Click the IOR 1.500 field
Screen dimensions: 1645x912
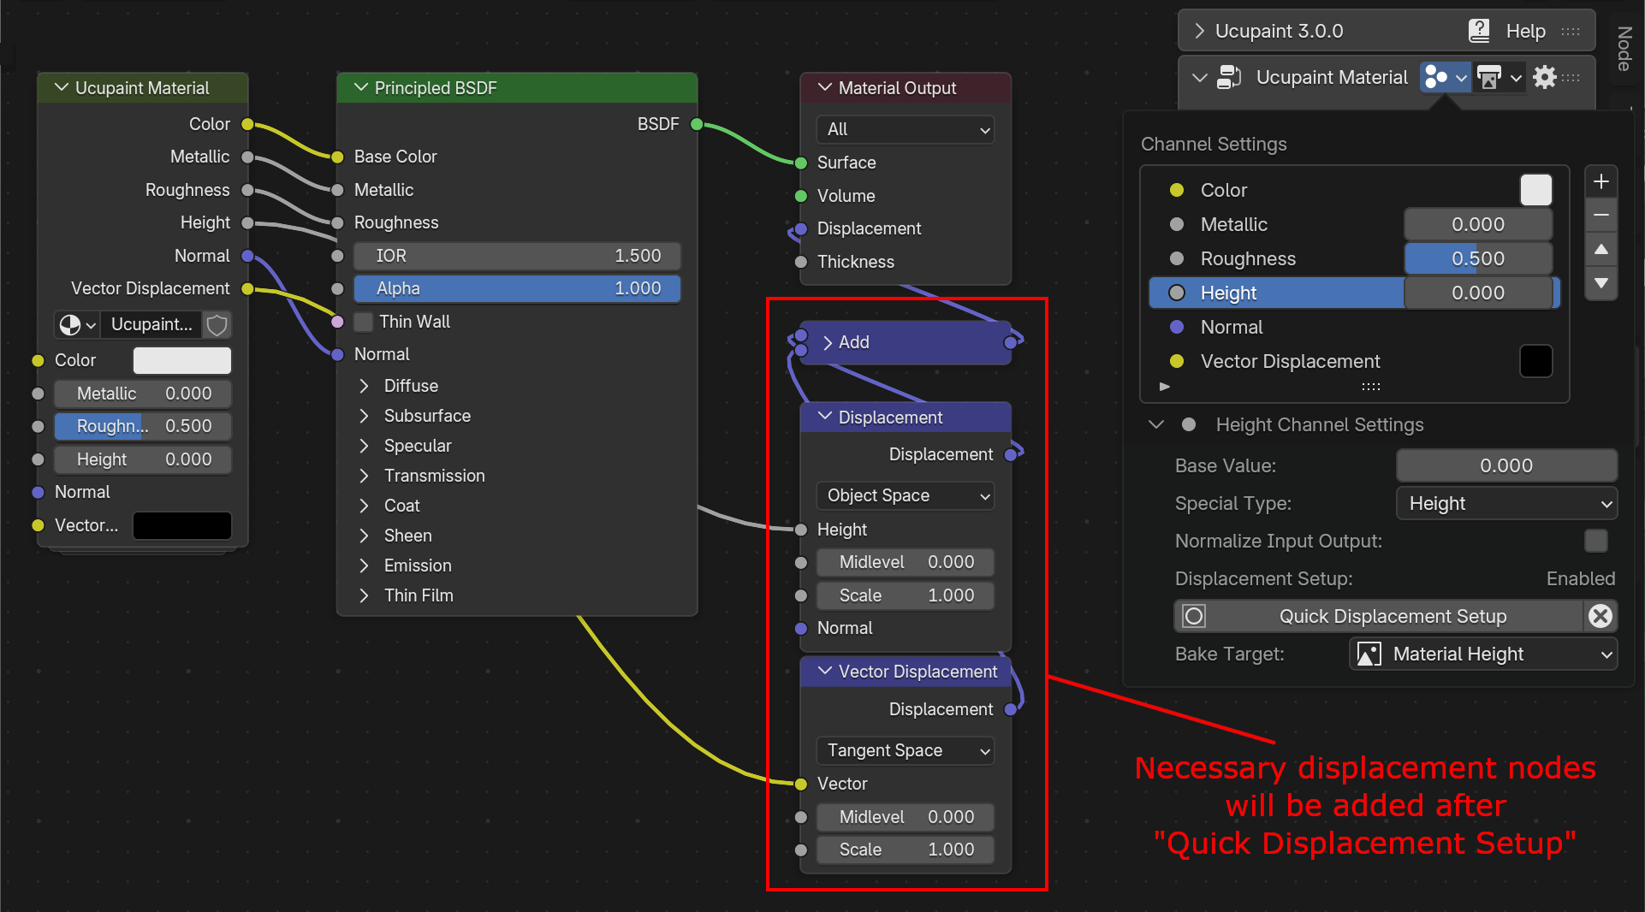(517, 256)
